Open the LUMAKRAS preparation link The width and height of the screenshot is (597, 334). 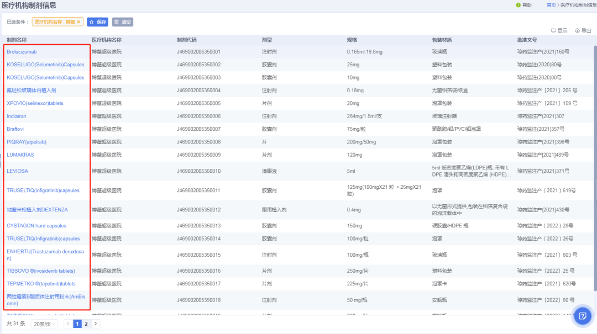[20, 155]
